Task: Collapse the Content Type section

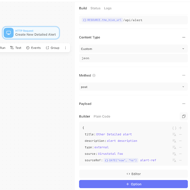Action: pos(184,37)
